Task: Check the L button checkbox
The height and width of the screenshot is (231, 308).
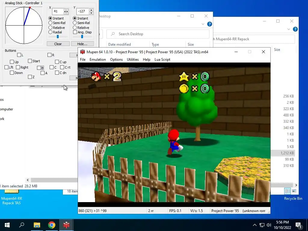Action: click(x=19, y=55)
